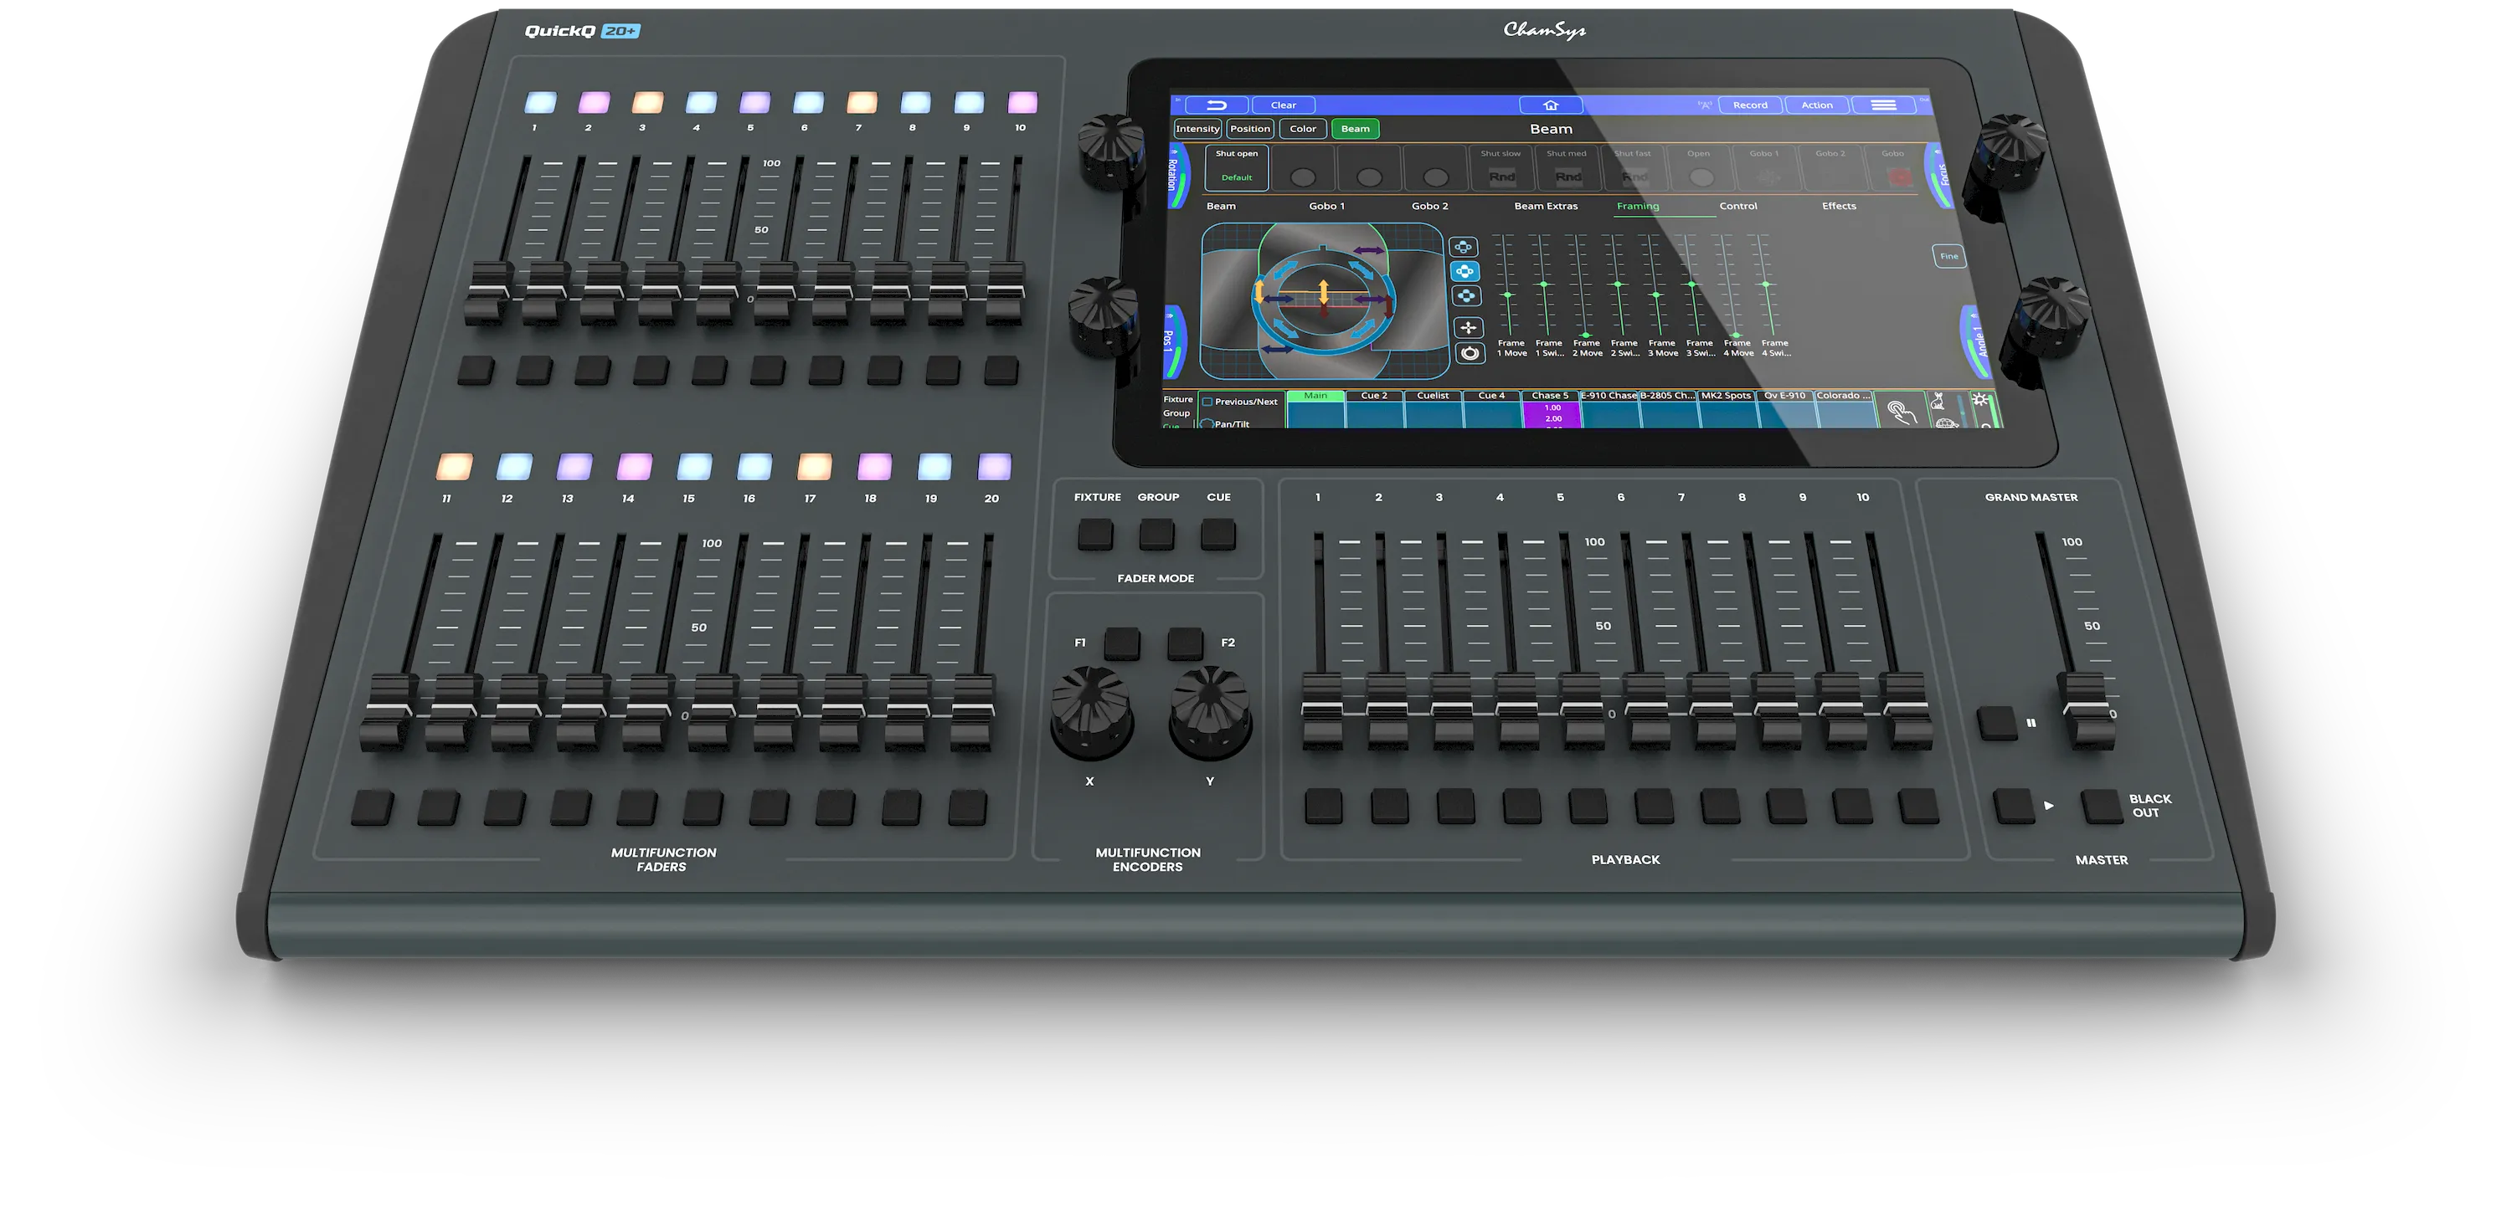Enable the FIXTURE fader mode button
This screenshot has width=2512, height=1209.
coord(1095,534)
